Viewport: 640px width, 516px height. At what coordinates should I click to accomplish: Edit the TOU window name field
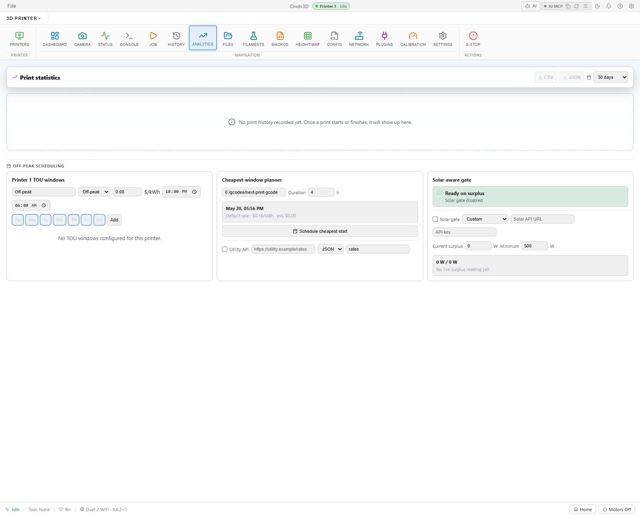coord(44,192)
